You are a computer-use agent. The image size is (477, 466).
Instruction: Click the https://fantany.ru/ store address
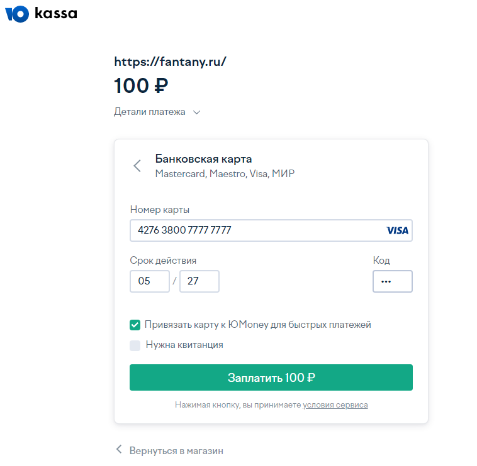point(170,62)
